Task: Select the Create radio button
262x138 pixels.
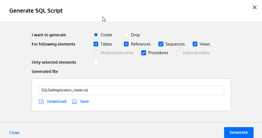Action: pos(96,35)
